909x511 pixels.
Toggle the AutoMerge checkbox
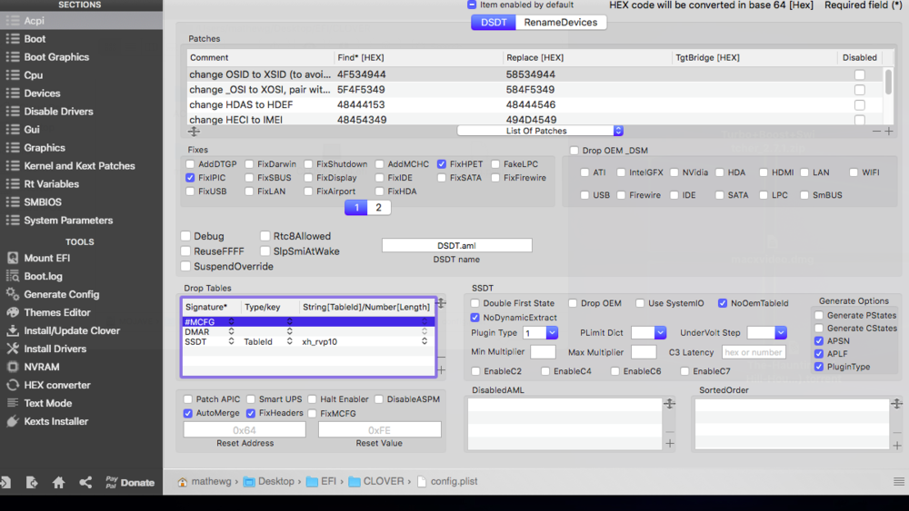(188, 413)
